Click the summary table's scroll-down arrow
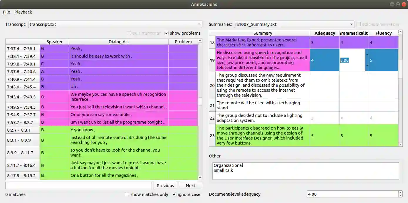Viewport: 408px width, 203px height. (400, 144)
